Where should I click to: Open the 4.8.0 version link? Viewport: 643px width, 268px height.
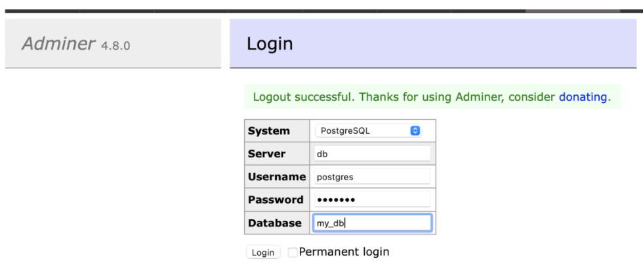115,46
